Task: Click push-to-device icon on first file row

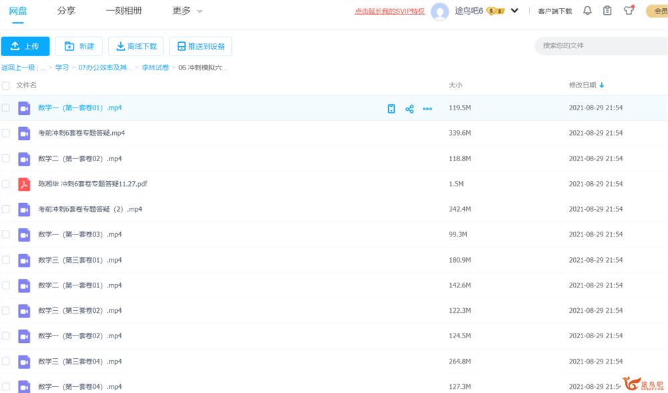Action: tap(391, 108)
